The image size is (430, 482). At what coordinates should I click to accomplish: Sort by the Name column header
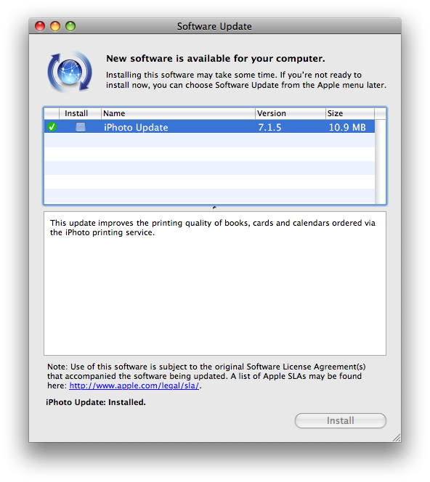click(x=178, y=113)
